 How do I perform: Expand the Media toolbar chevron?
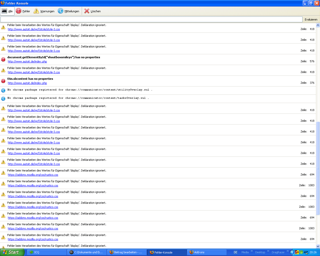pyautogui.click(x=252, y=251)
